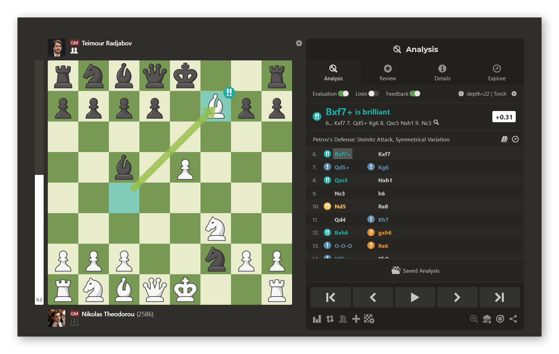Open engine settings gear next to Torch
The image size is (559, 354).
tap(514, 94)
